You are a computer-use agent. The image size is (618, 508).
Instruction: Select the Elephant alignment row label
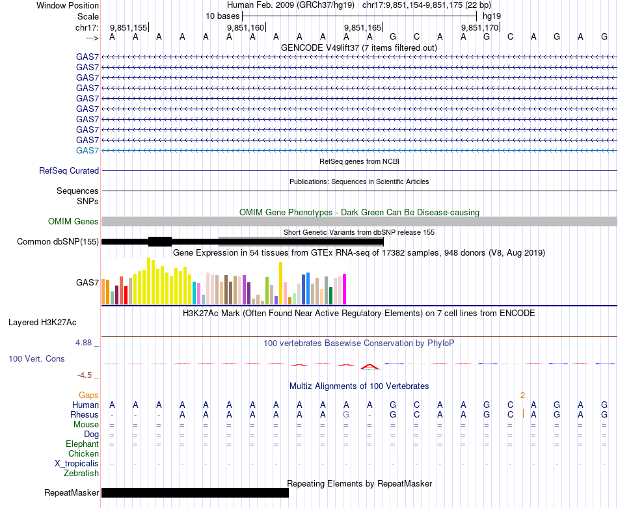point(83,444)
